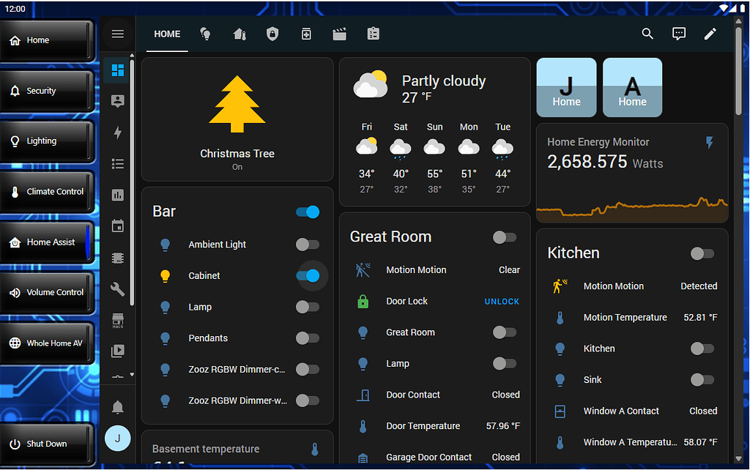Screen dimensions: 750x470
Task: Open the lights view from the top toolbar
Action: click(x=206, y=34)
